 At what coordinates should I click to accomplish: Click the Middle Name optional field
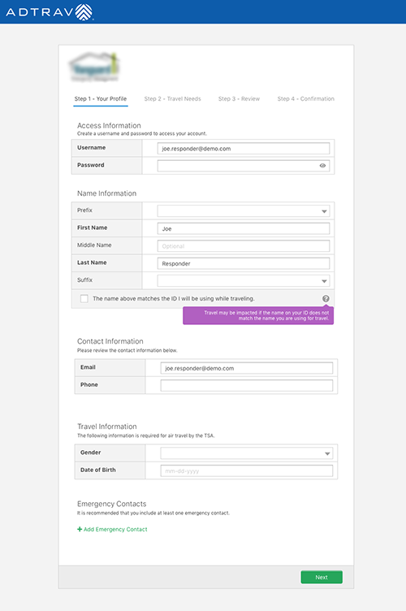(x=244, y=246)
